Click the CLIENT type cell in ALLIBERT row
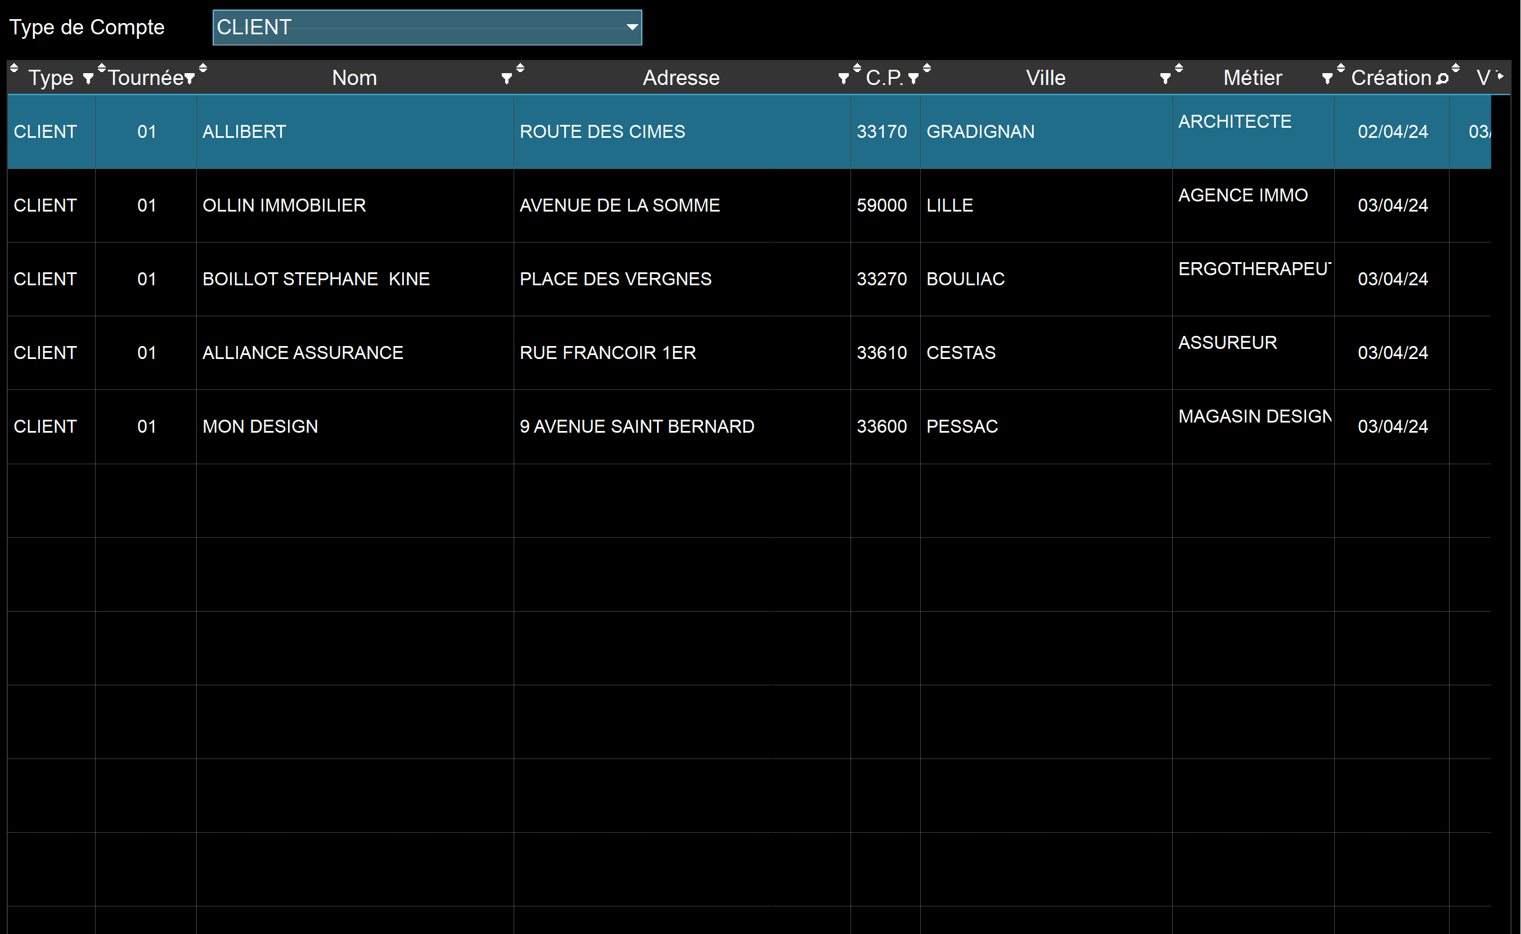The height and width of the screenshot is (934, 1521). click(51, 132)
